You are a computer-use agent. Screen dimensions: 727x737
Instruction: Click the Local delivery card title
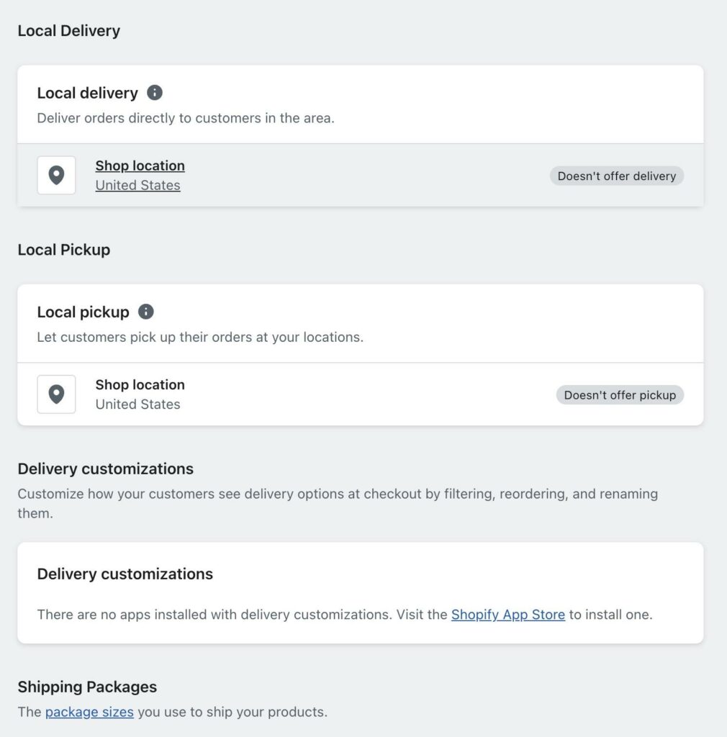(87, 93)
